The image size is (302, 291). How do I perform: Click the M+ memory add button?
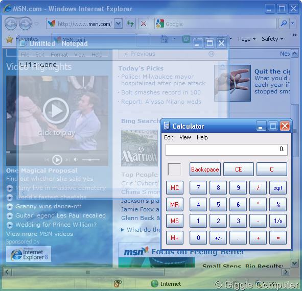pos(175,238)
